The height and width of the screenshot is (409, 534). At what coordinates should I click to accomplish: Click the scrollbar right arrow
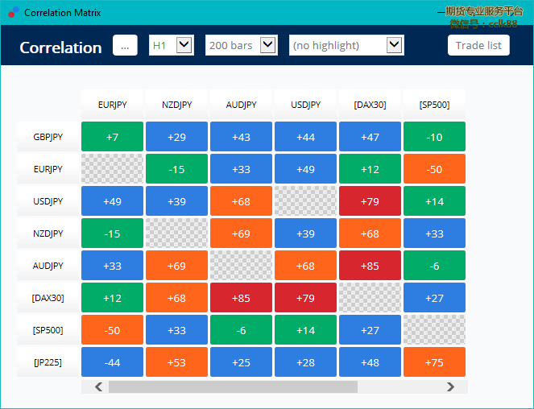[x=450, y=387]
